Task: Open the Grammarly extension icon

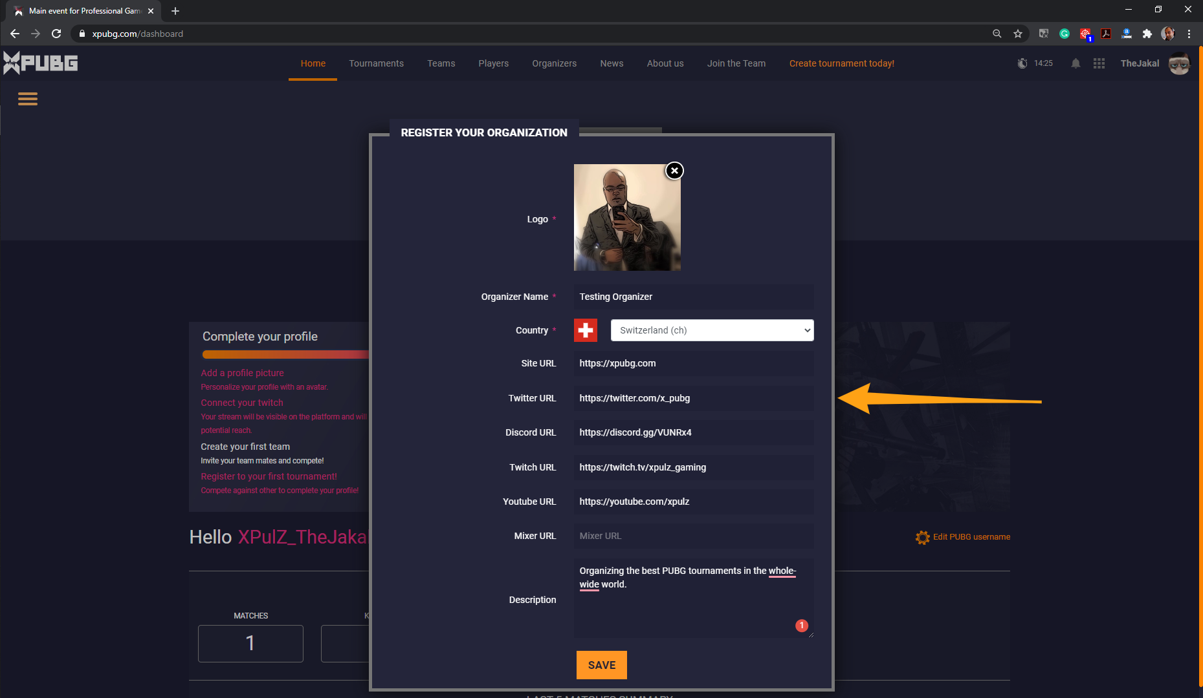Action: click(x=1065, y=34)
